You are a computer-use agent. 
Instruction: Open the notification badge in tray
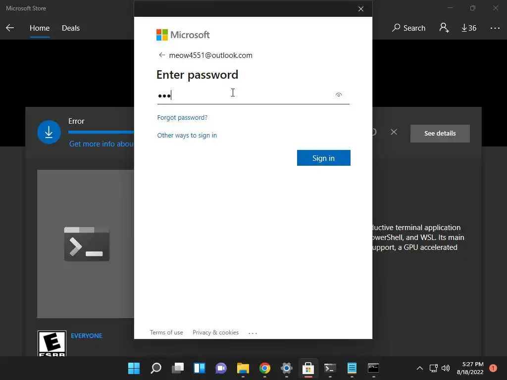click(x=493, y=368)
